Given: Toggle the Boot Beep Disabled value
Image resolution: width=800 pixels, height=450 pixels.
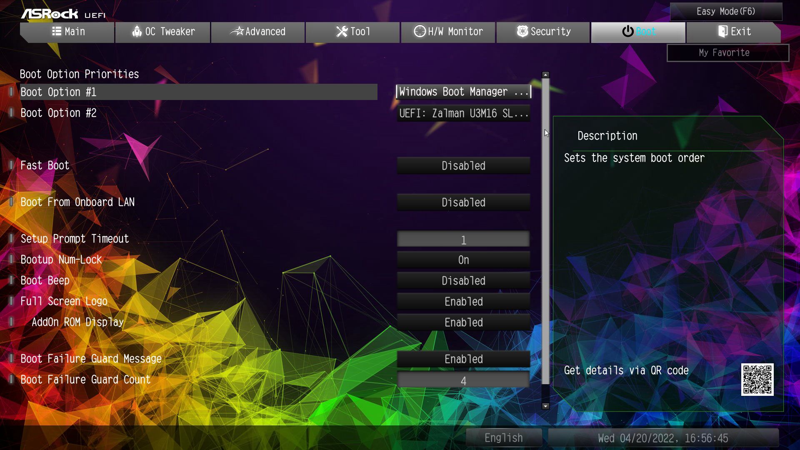Looking at the screenshot, I should (463, 281).
